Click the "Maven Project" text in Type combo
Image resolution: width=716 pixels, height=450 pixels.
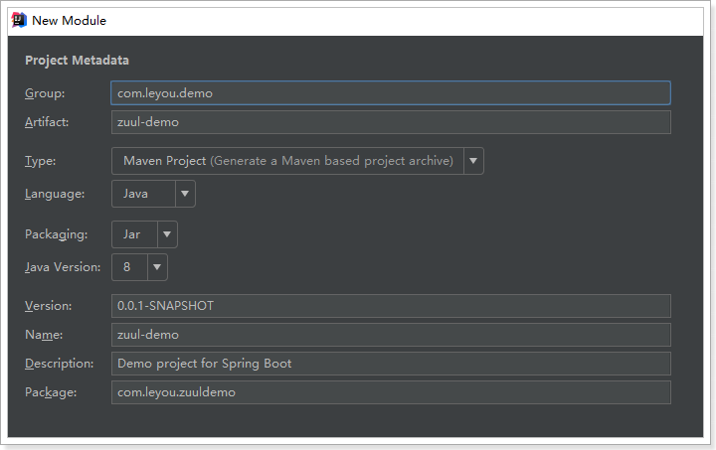pos(164,161)
